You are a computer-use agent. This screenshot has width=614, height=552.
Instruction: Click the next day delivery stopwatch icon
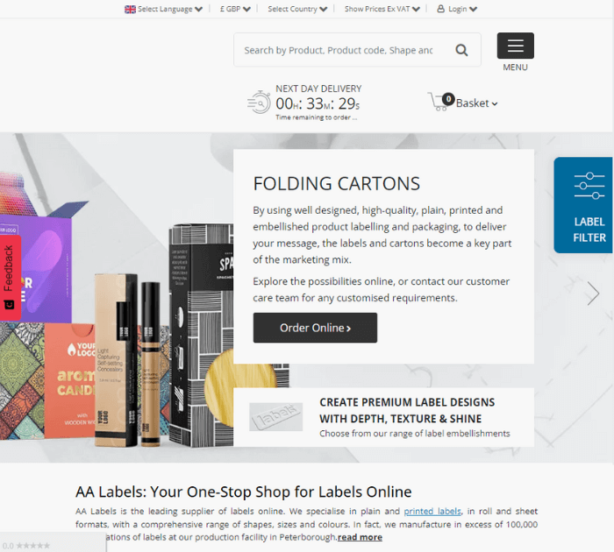coord(259,103)
